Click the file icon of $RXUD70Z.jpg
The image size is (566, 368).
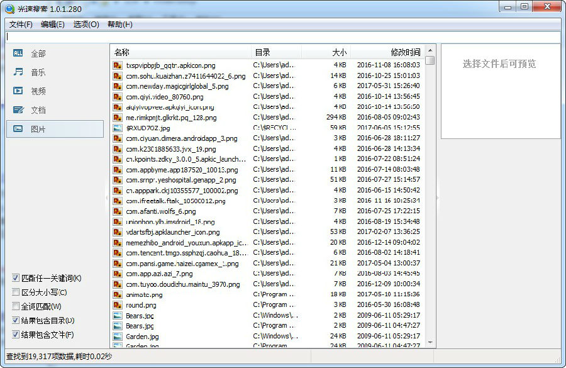(x=118, y=128)
